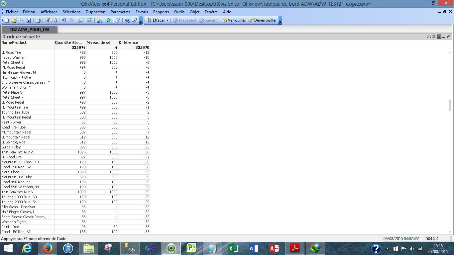The image size is (454, 255).
Task: Open help topics question mark icon
Action: click(127, 20)
